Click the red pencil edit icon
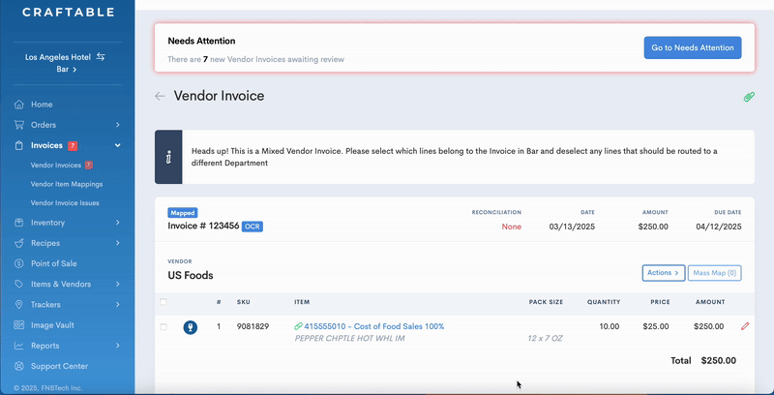This screenshot has height=395, width=774. coord(745,327)
